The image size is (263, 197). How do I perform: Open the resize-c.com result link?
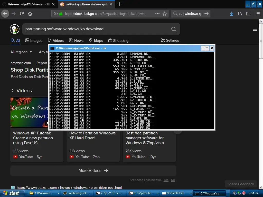click(x=69, y=188)
